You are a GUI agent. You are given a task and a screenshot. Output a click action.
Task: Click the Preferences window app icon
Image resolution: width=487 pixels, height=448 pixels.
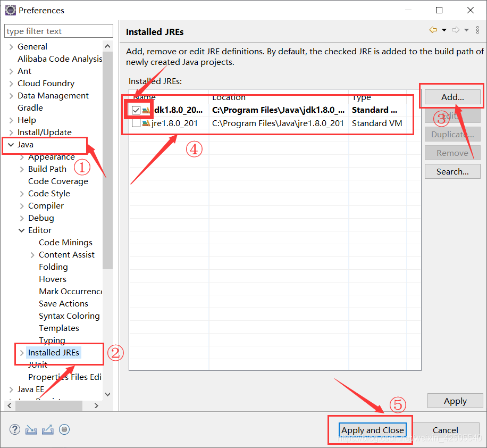(11, 10)
